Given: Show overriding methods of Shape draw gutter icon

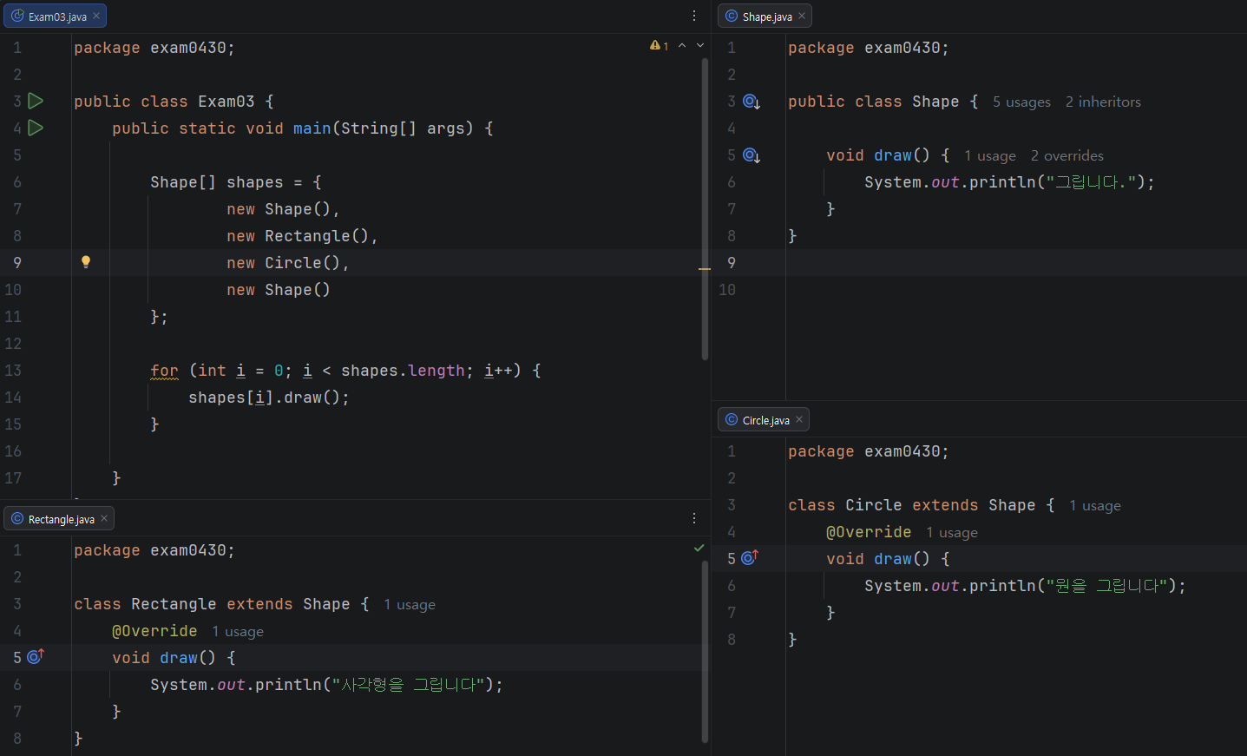Looking at the screenshot, I should click(751, 155).
